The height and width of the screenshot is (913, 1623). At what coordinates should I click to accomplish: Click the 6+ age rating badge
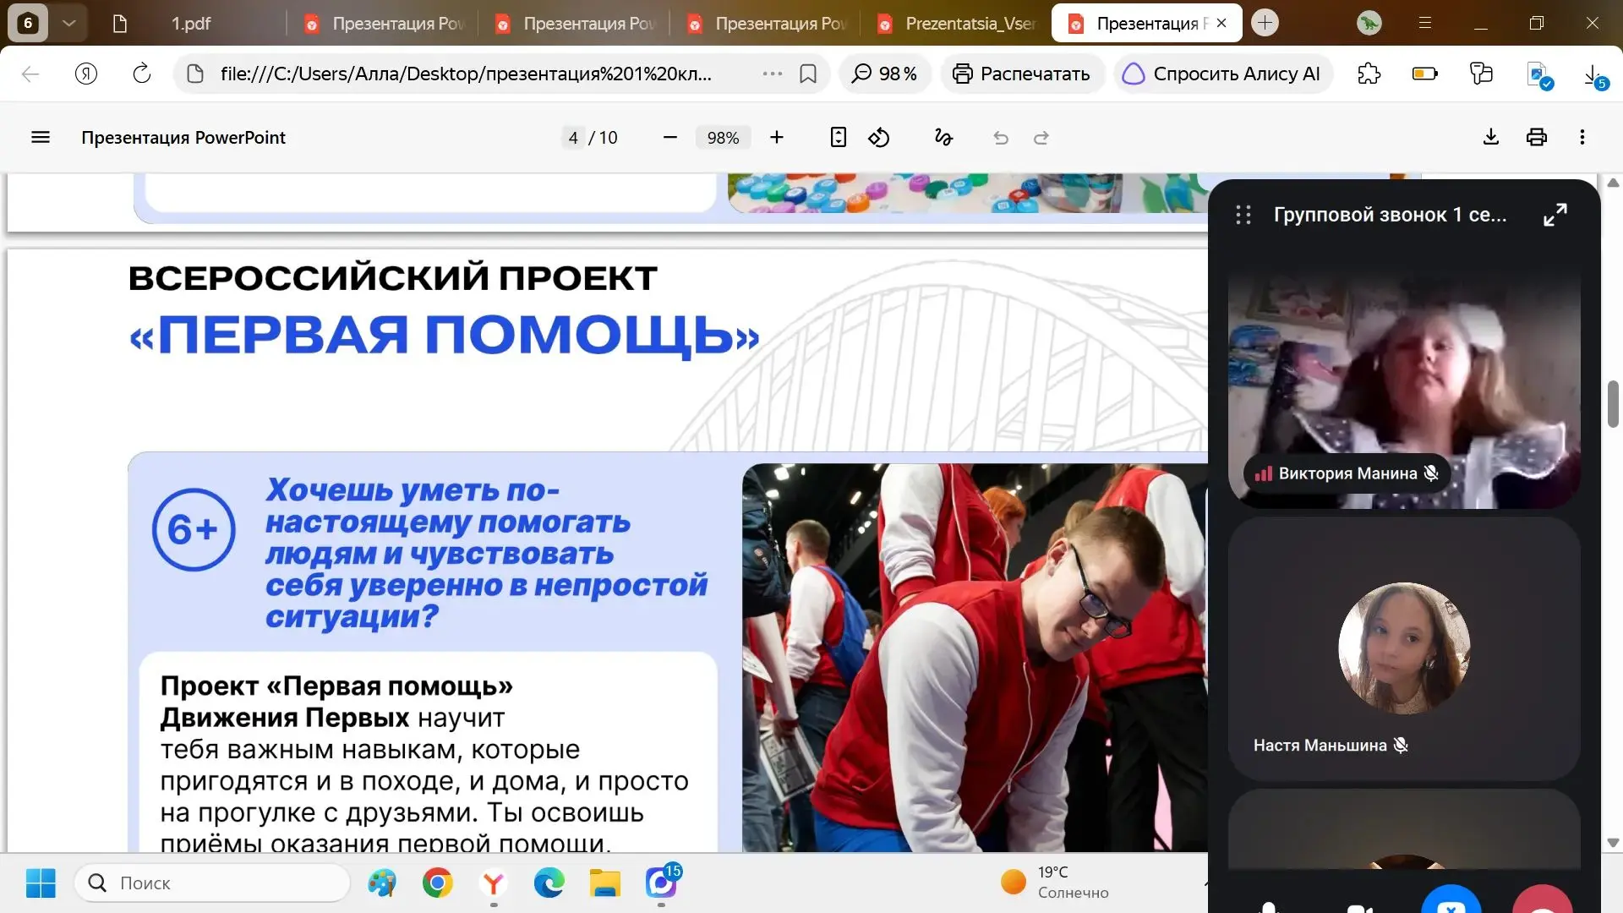pos(194,530)
